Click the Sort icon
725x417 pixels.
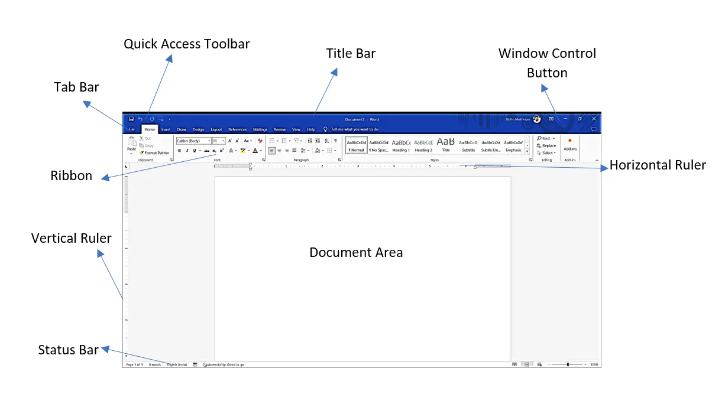pos(327,141)
